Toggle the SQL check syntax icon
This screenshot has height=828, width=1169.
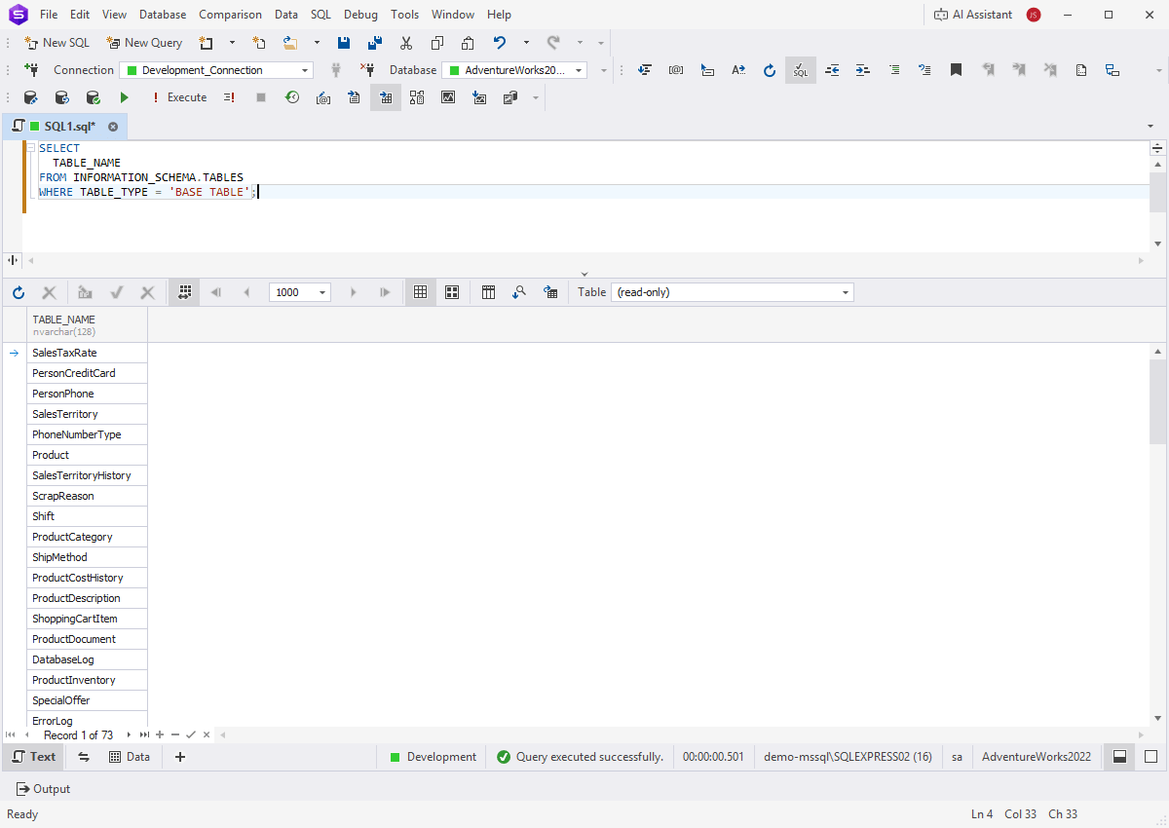click(801, 70)
